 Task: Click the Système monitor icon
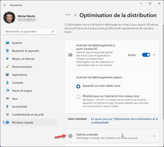coord(7,43)
